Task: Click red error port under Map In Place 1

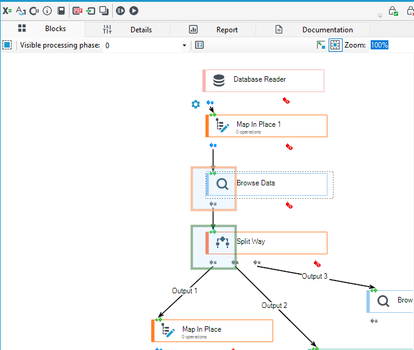Action: click(x=289, y=147)
